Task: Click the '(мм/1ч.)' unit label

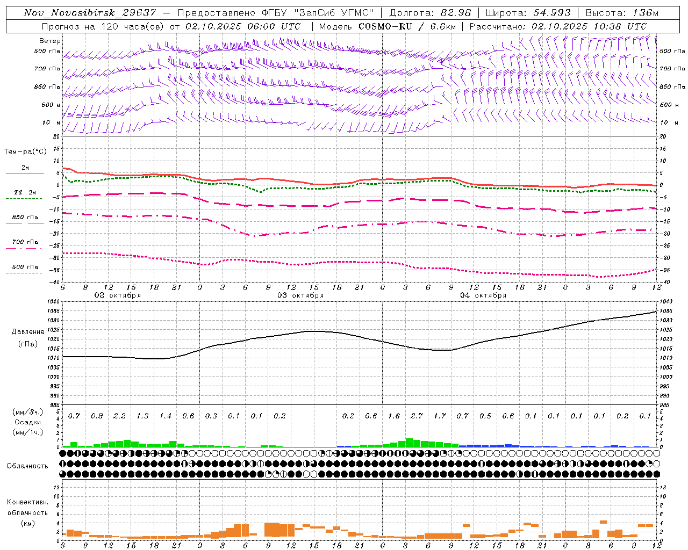Action: point(28,432)
